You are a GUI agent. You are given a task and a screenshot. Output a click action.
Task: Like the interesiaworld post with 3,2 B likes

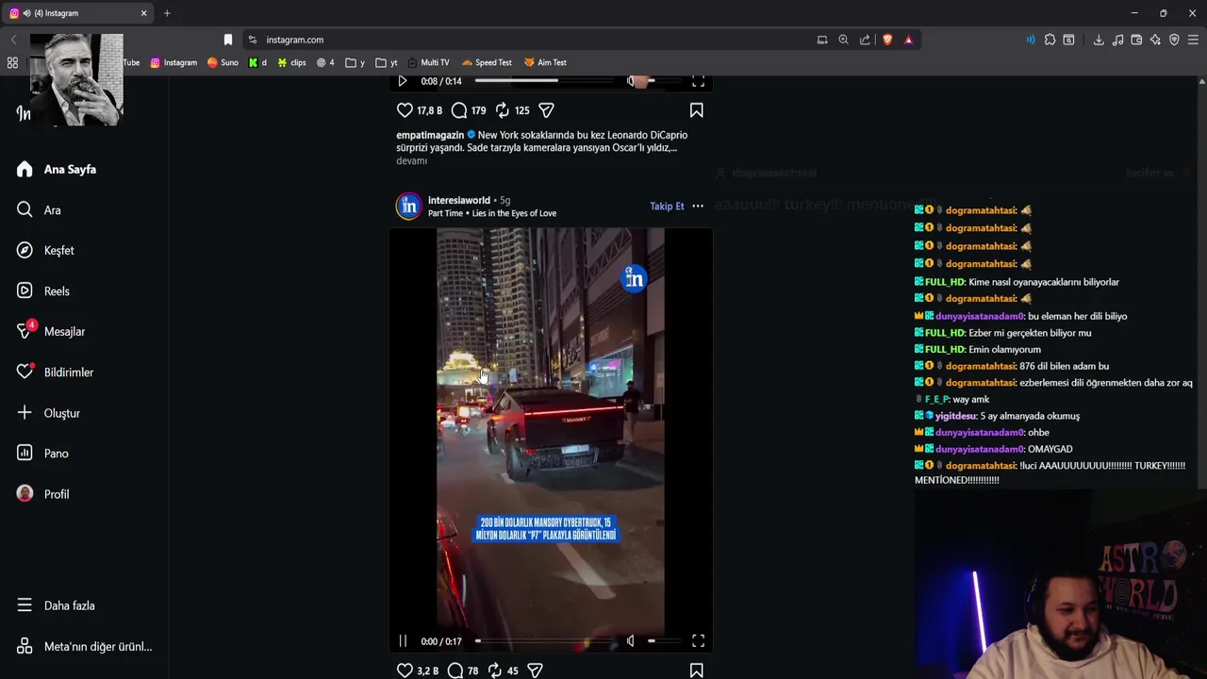[405, 671]
